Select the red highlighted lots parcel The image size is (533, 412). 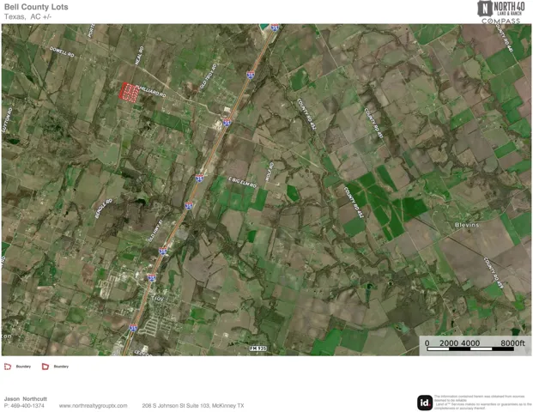click(129, 92)
